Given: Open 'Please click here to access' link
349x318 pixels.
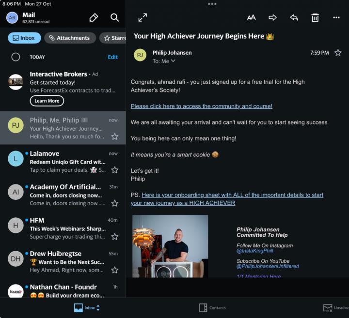Looking at the screenshot, I should click(x=201, y=106).
